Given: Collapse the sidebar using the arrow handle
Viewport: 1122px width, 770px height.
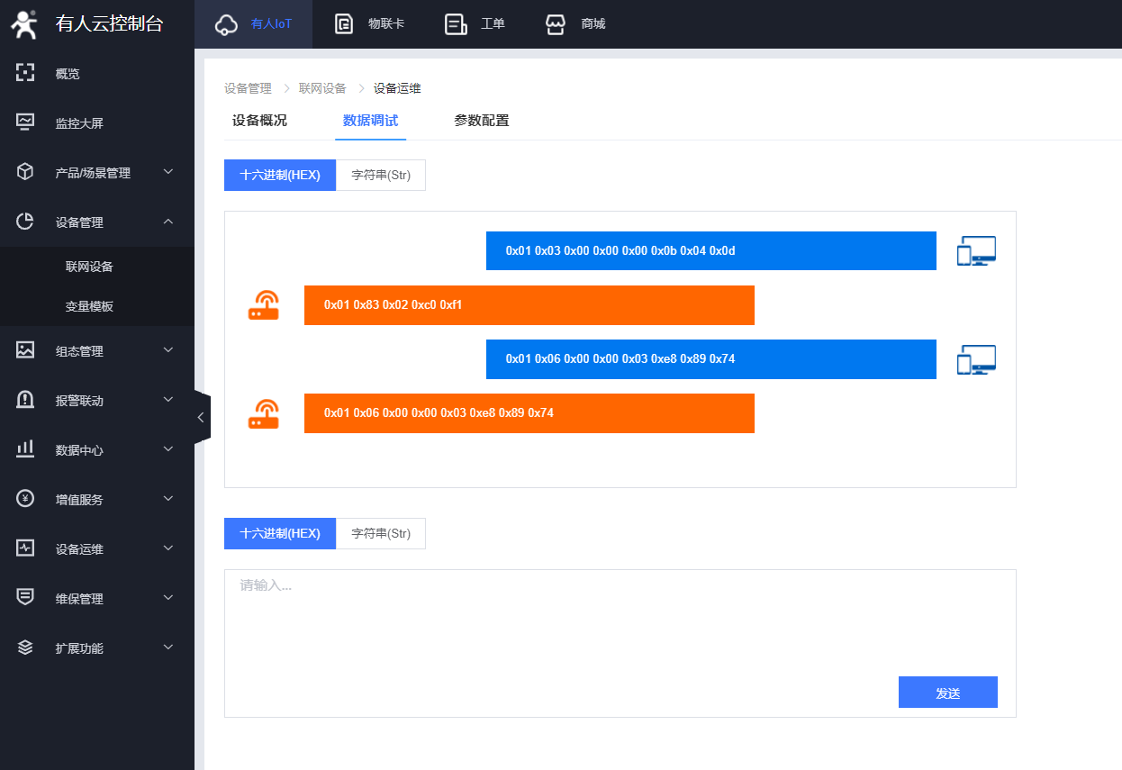Looking at the screenshot, I should coord(202,417).
